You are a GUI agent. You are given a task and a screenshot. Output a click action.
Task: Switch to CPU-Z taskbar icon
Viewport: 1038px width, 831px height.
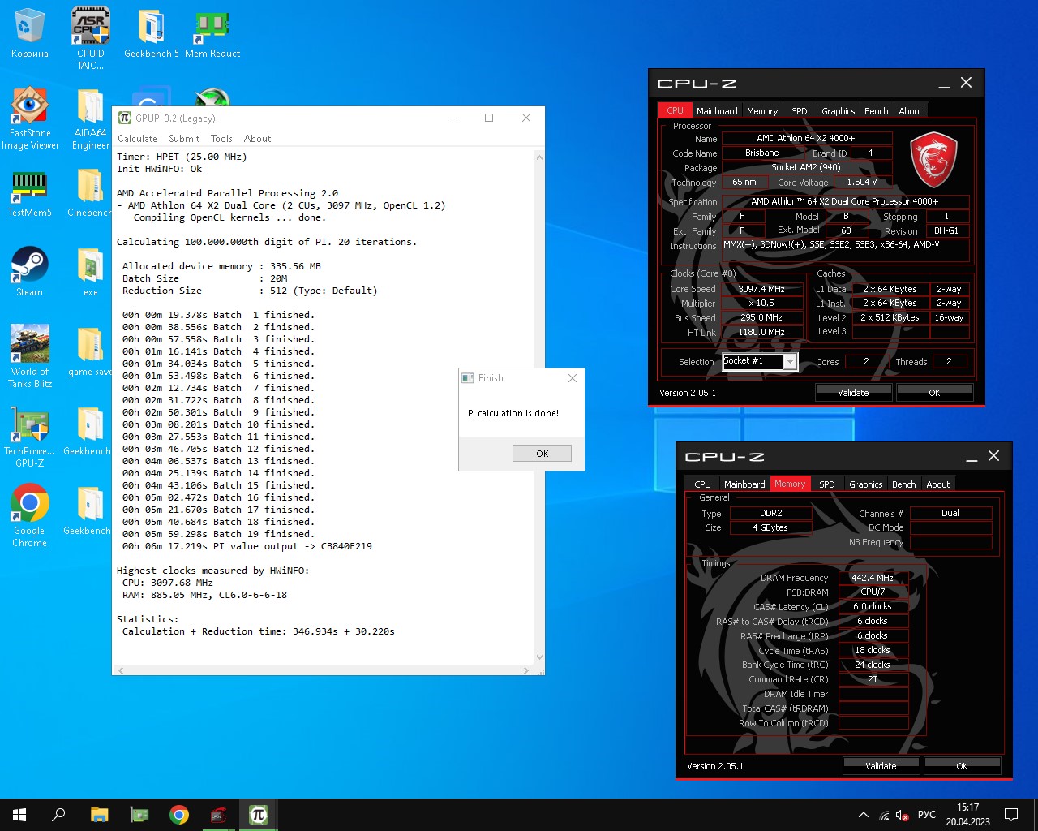pyautogui.click(x=219, y=815)
